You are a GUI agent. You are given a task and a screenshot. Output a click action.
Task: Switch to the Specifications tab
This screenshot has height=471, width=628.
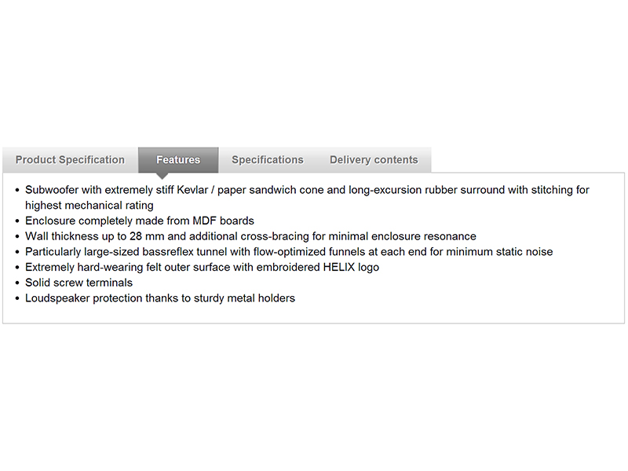[x=267, y=160]
